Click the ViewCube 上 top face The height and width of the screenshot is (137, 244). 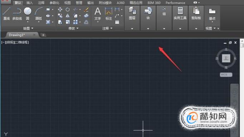point(226,59)
